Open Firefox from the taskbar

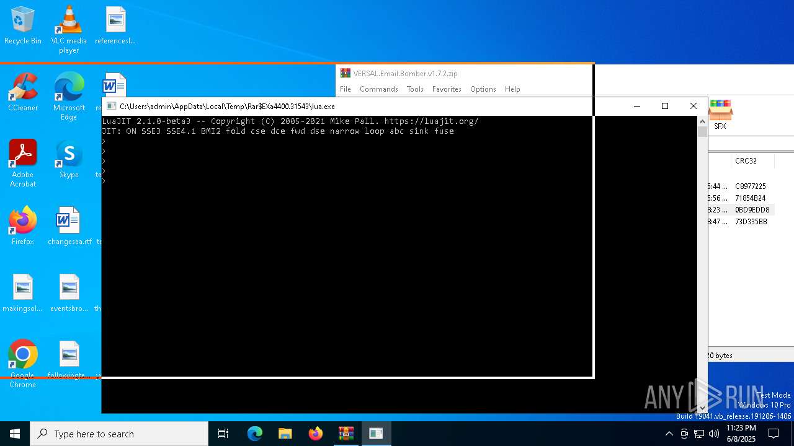click(x=316, y=434)
